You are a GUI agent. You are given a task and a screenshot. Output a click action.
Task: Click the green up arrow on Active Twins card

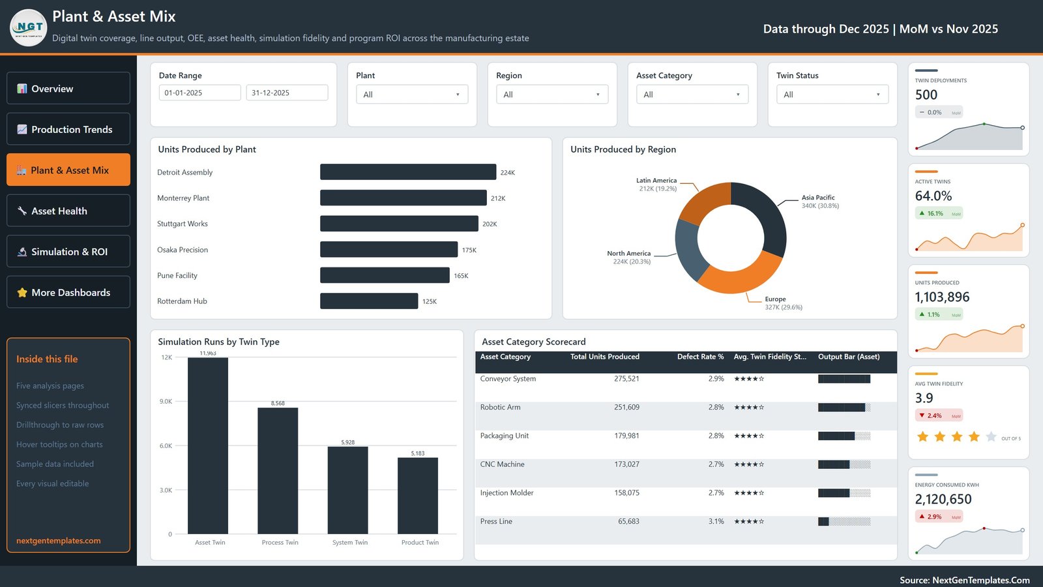922,213
